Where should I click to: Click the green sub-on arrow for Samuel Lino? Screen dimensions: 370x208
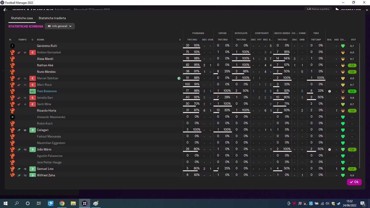[x=32, y=169]
